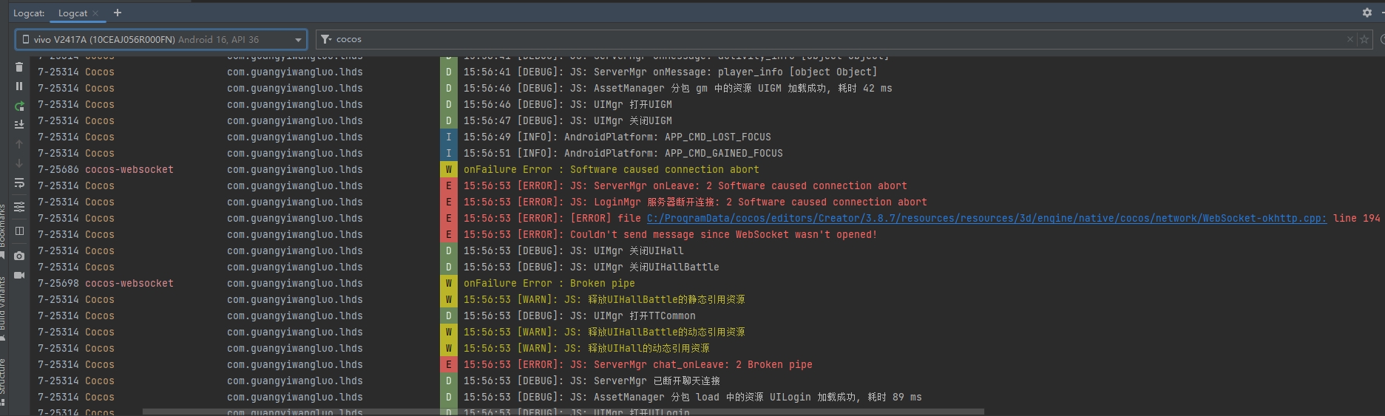Open Logcat settings gear icon
1385x416 pixels.
click(1367, 13)
